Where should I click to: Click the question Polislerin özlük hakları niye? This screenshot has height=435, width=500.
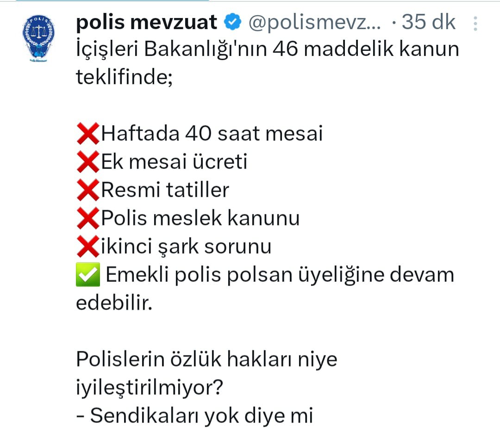pos(206,360)
